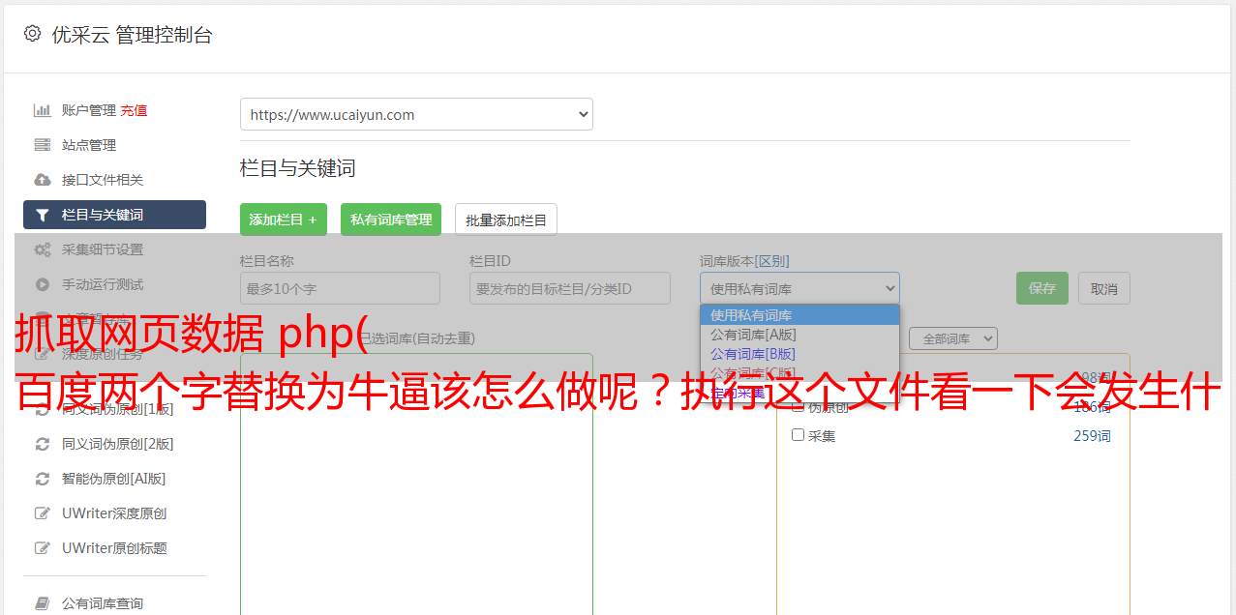Click the 取消 button
Image resolution: width=1236 pixels, height=615 pixels.
pos(1104,288)
